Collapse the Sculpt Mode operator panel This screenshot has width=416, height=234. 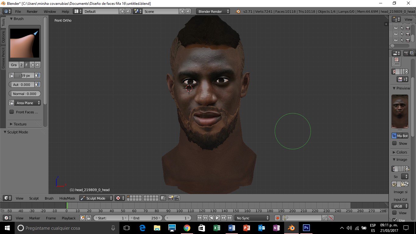coord(16,132)
